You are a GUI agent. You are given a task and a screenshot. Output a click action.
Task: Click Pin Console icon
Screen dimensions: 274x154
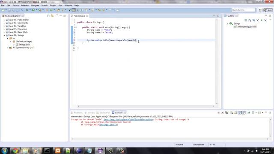[249, 113]
